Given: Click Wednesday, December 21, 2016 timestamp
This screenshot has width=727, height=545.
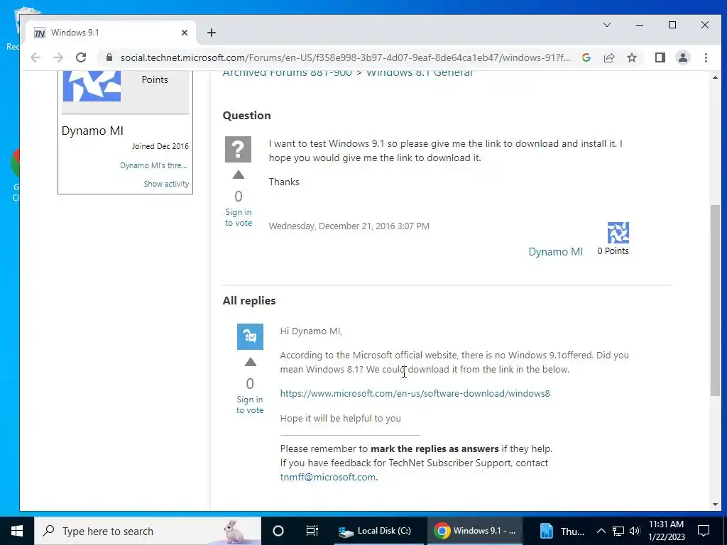Looking at the screenshot, I should point(349,226).
